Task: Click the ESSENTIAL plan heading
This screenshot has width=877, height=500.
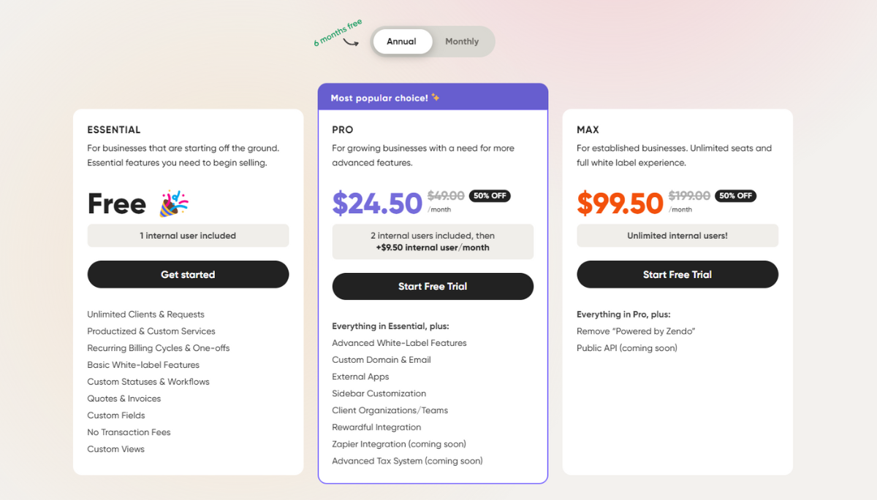Action: coord(114,129)
